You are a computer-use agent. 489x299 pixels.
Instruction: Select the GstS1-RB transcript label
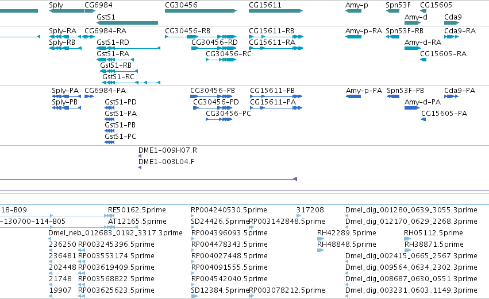coord(115,65)
